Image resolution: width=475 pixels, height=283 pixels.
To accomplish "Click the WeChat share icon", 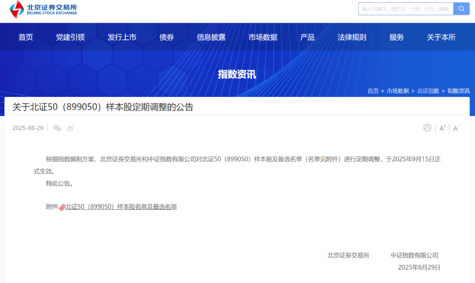I will pos(57,128).
